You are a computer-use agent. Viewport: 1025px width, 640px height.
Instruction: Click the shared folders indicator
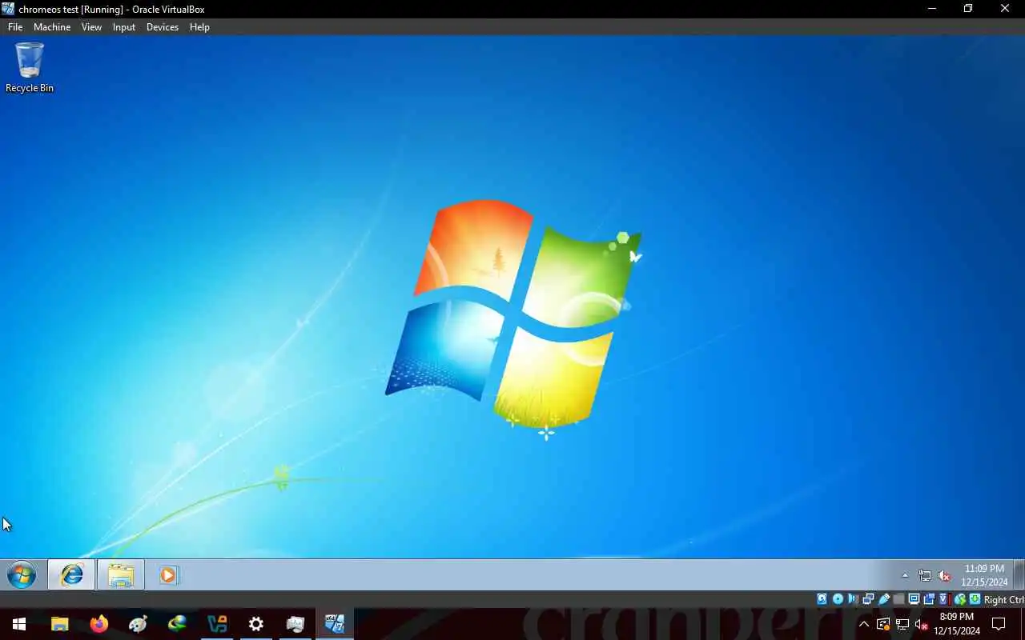[898, 599]
